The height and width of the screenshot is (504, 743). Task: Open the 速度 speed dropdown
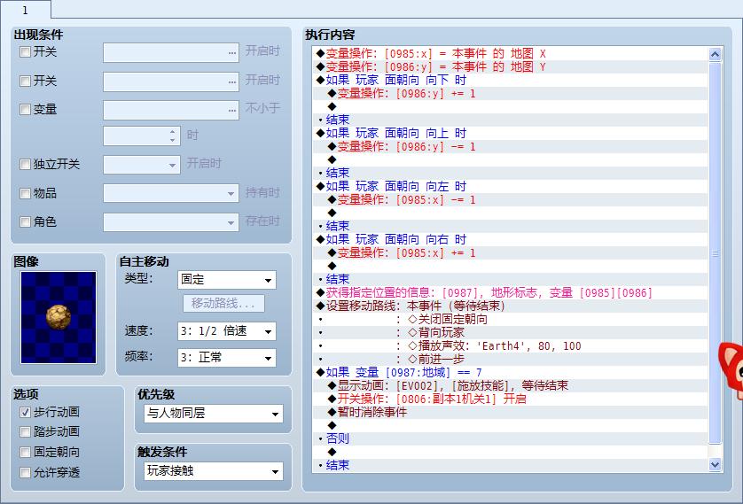226,331
